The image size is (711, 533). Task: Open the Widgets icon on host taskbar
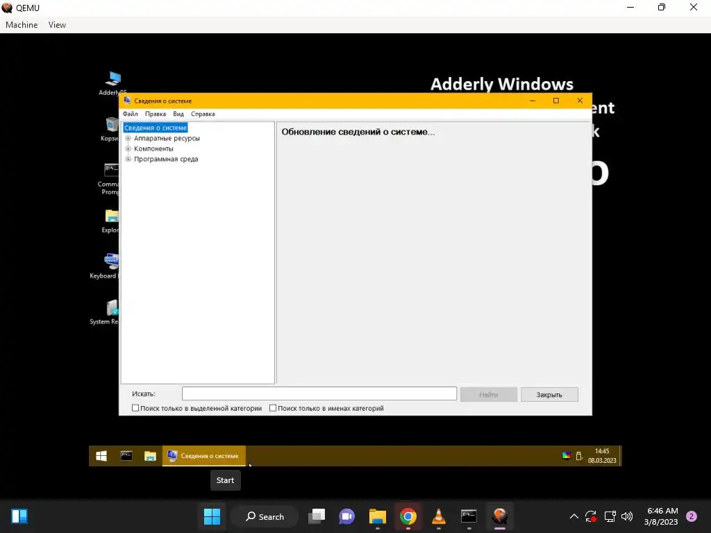pyautogui.click(x=19, y=516)
